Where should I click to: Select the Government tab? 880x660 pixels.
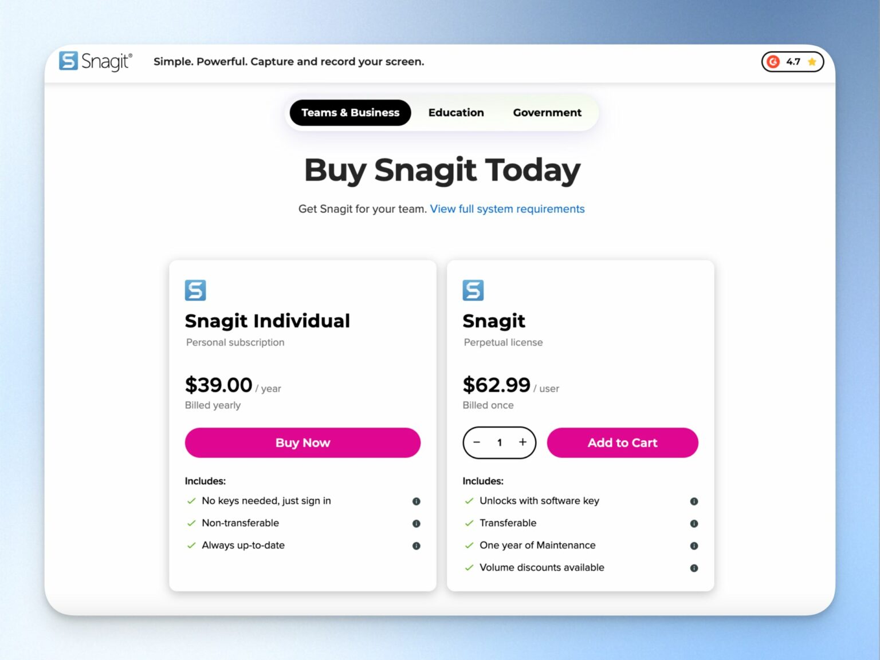coord(547,112)
